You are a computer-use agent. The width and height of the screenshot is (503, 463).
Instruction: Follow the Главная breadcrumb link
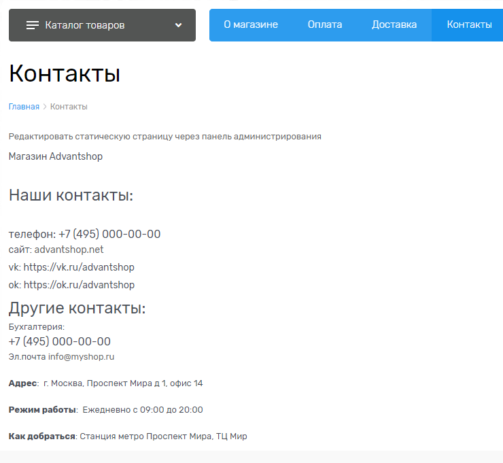click(x=24, y=107)
